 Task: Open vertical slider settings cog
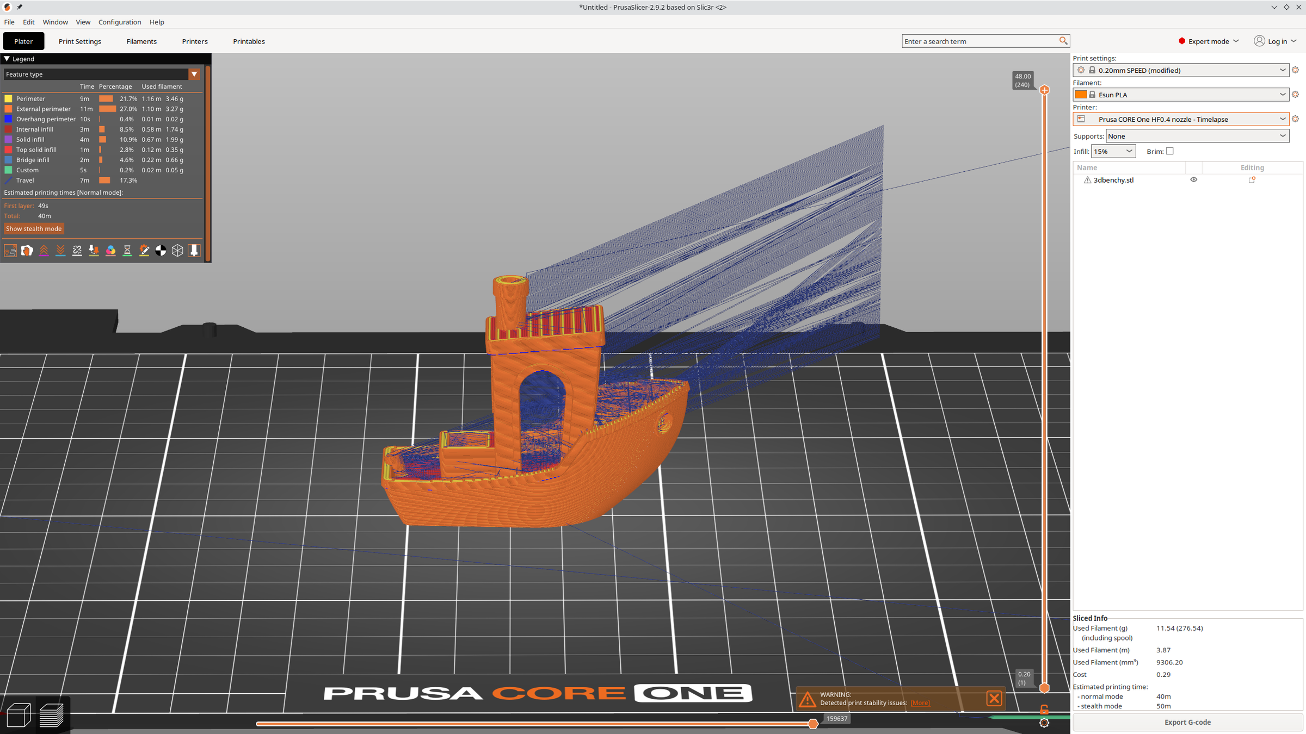pyautogui.click(x=1044, y=723)
